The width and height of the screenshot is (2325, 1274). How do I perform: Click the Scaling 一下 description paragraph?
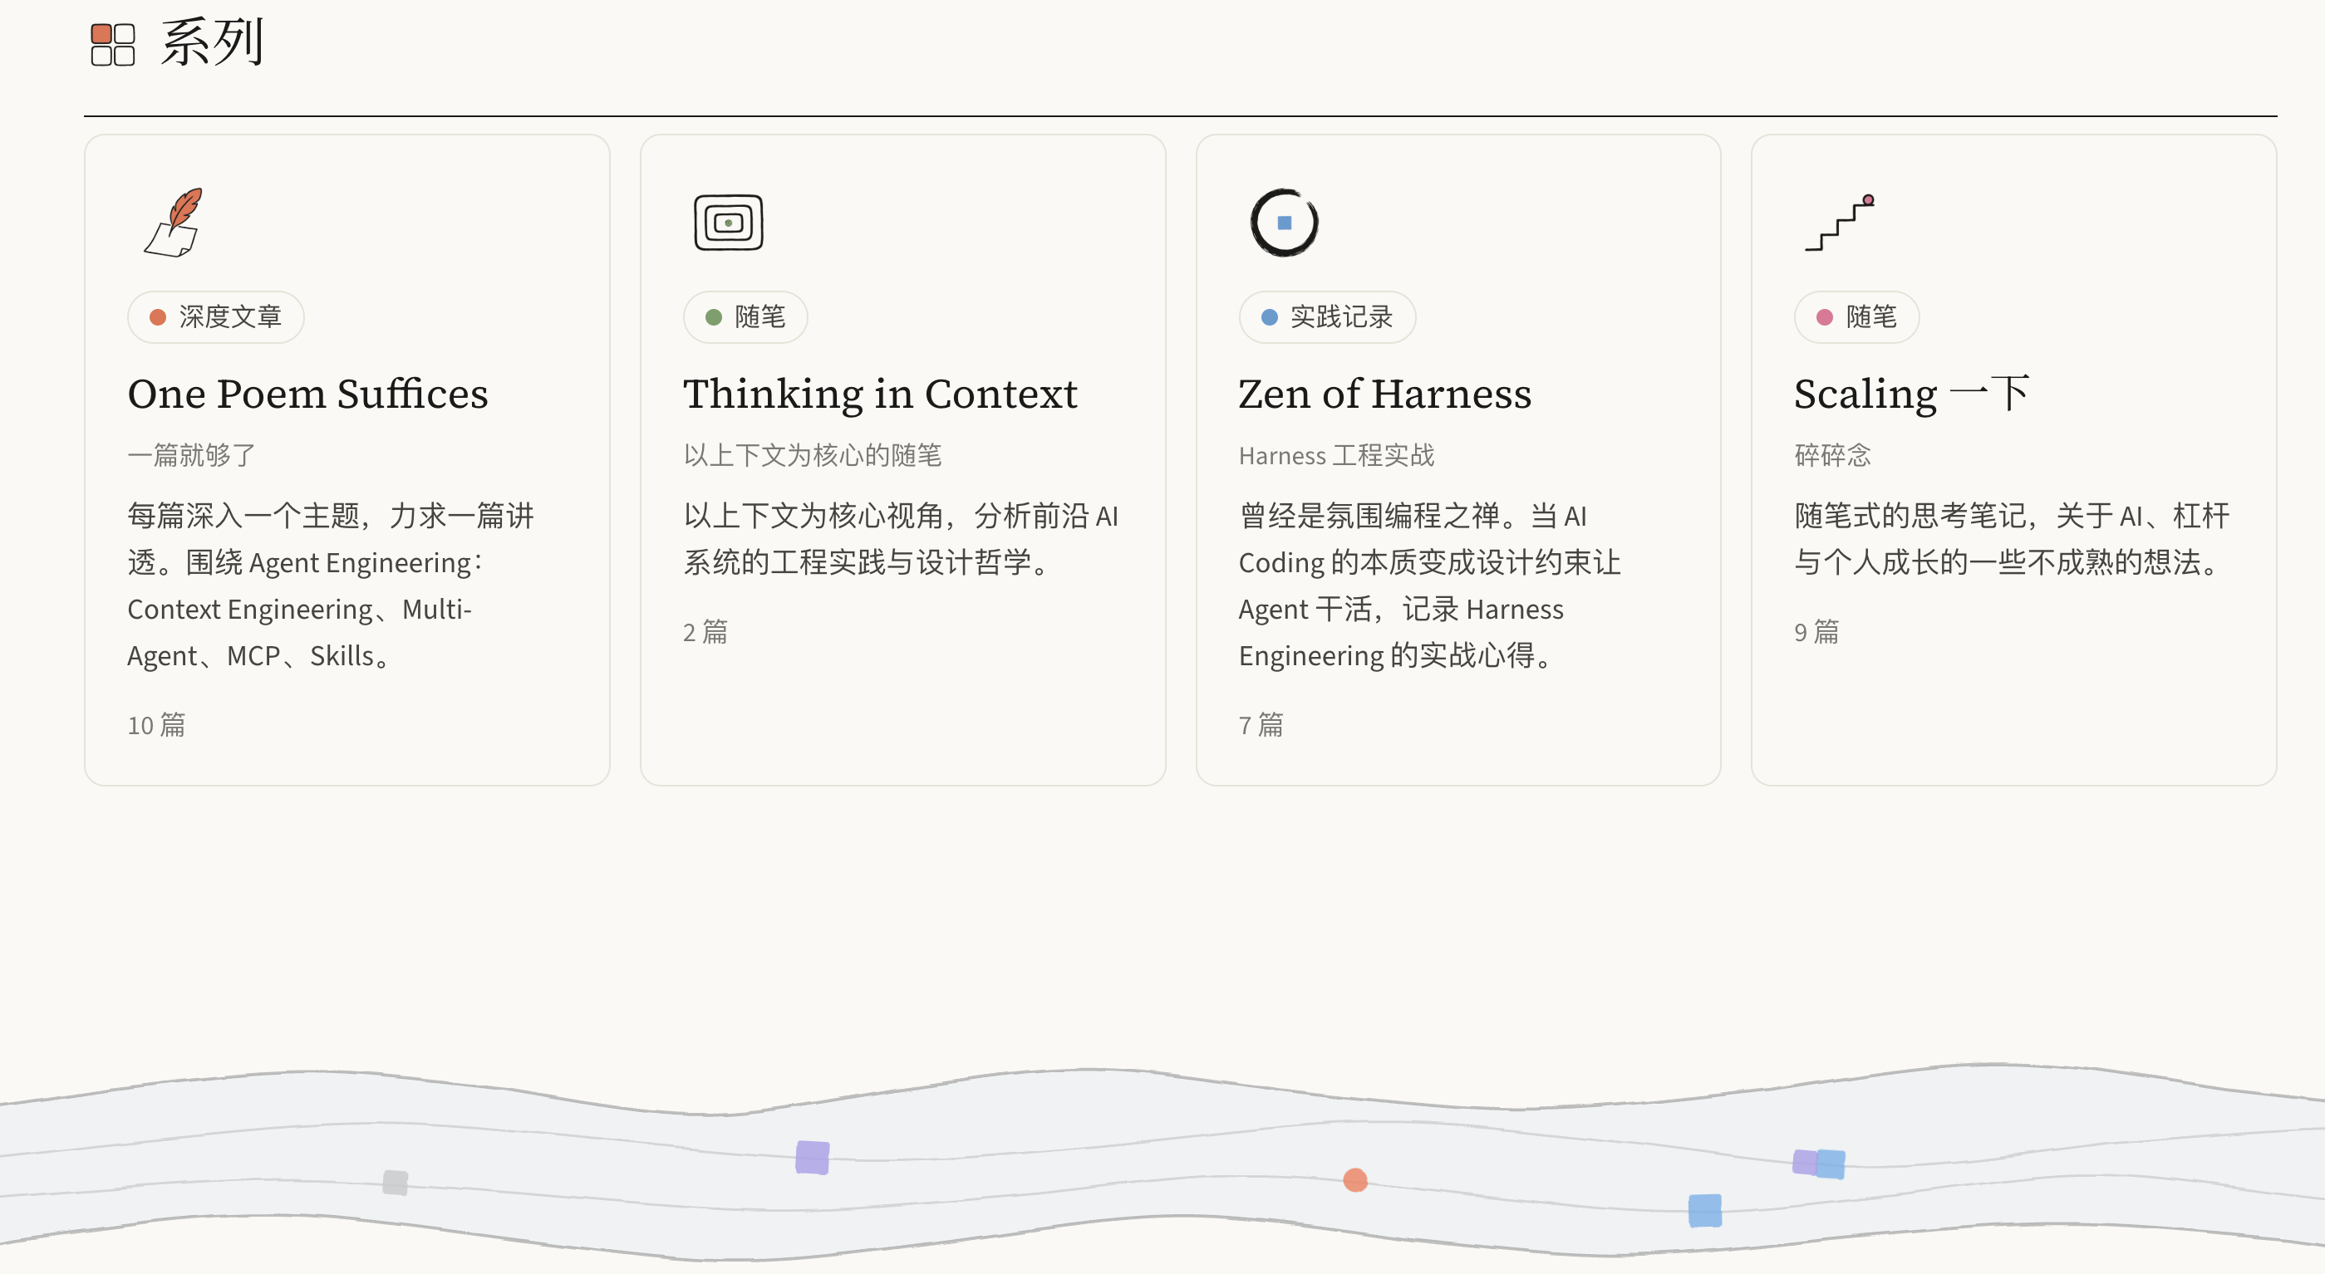2012,539
